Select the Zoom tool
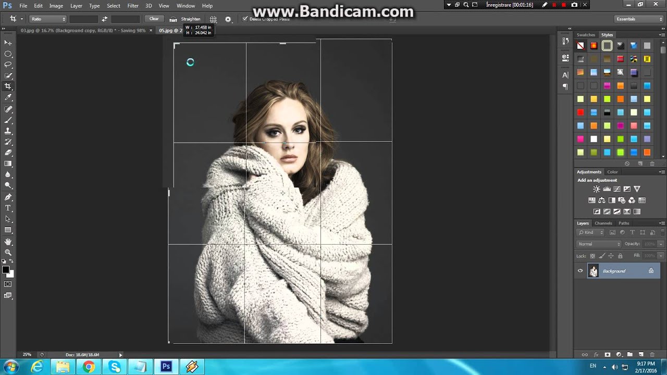Image resolution: width=667 pixels, height=375 pixels. pos(8,253)
